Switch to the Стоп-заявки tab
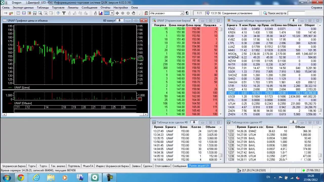Viewport: 324px width, 182px height. click(x=162, y=166)
